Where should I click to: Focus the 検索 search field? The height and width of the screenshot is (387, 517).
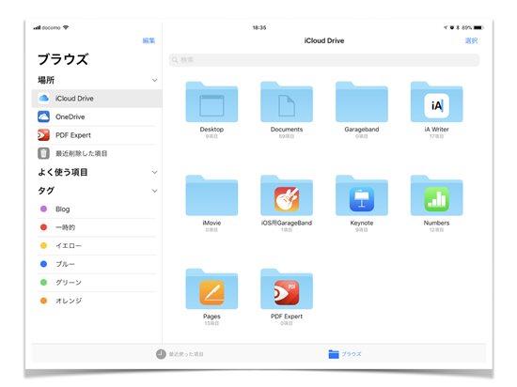tap(324, 60)
